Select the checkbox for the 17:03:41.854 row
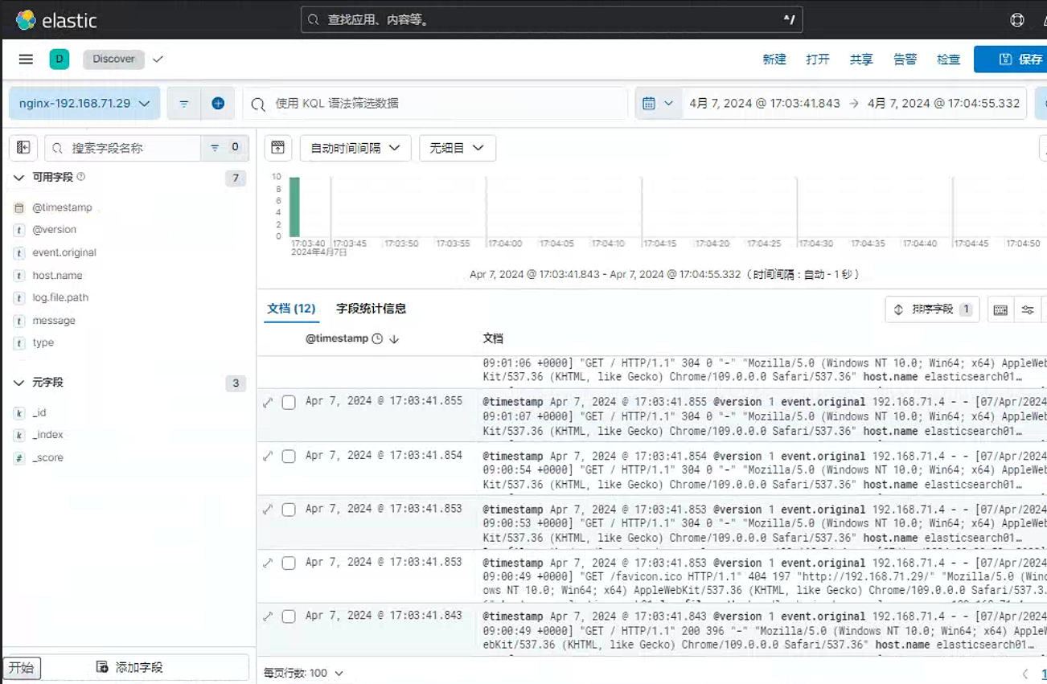This screenshot has height=684, width=1047. [289, 456]
